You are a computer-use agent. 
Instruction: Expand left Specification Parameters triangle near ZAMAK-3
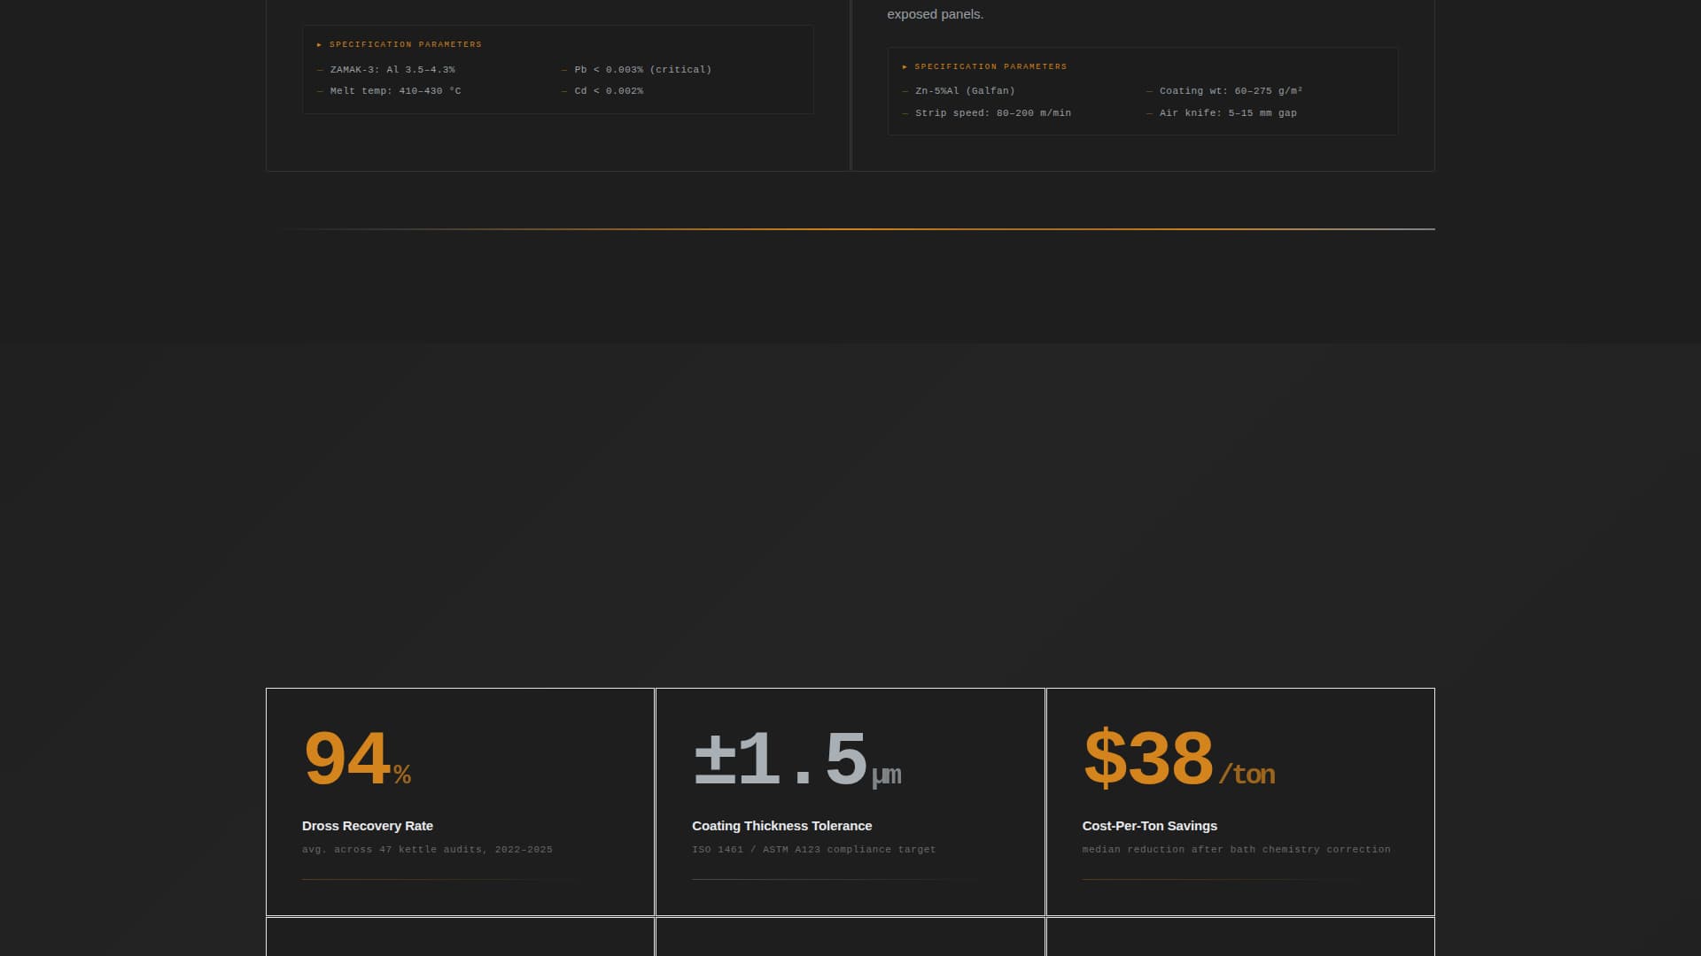point(319,44)
